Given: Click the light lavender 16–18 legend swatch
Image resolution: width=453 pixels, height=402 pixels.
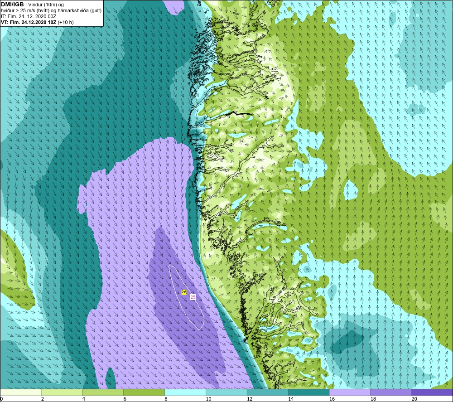Looking at the screenshot, I should [x=350, y=392].
